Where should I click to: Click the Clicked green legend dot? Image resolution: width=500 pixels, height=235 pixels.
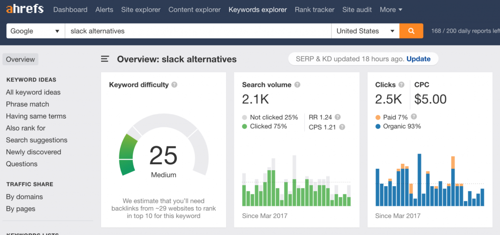tap(245, 126)
